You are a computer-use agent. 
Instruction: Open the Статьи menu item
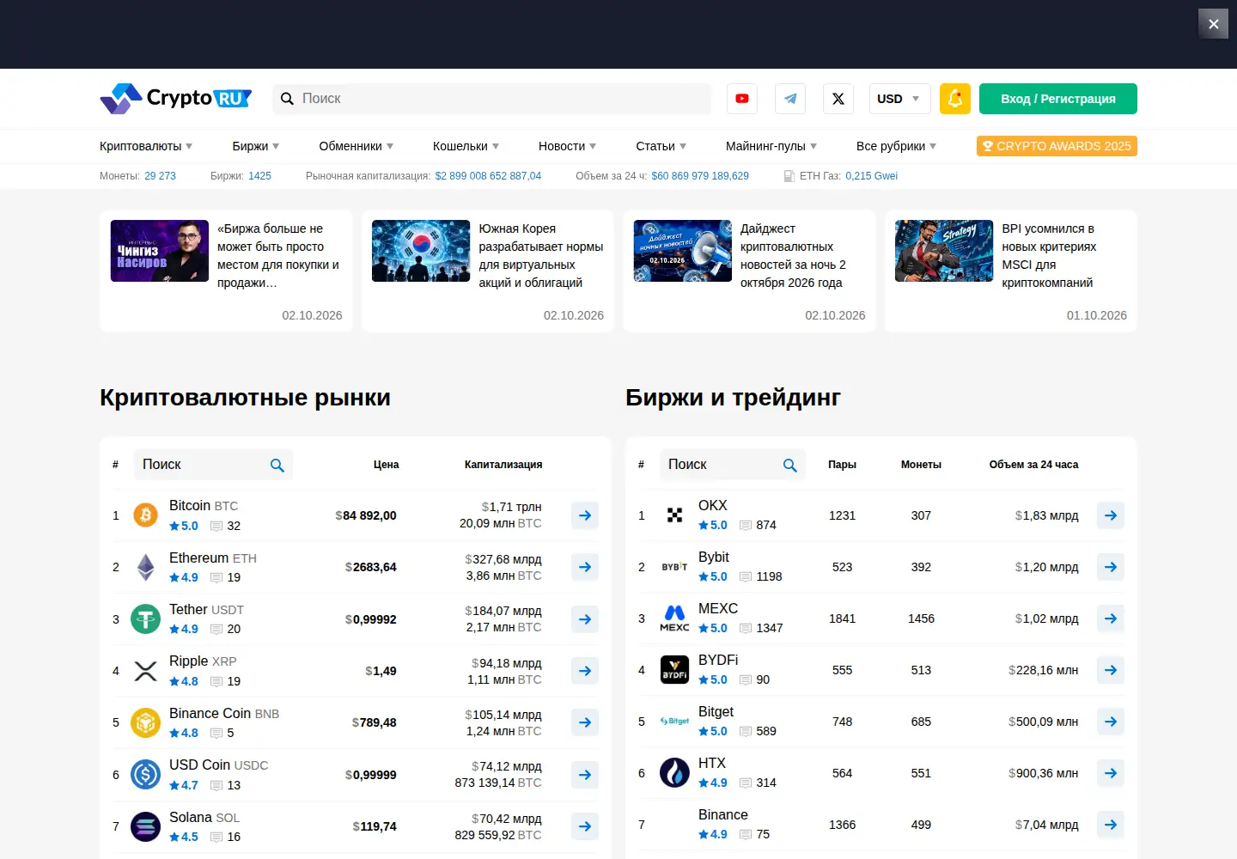pyautogui.click(x=661, y=146)
